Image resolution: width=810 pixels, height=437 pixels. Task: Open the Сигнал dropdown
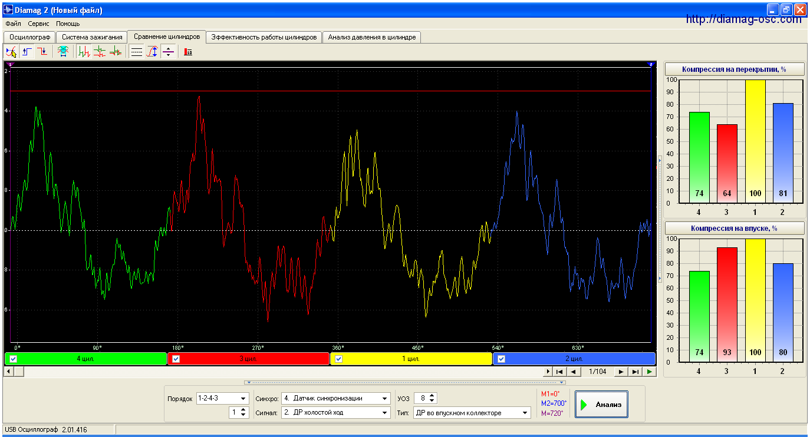[x=385, y=413]
